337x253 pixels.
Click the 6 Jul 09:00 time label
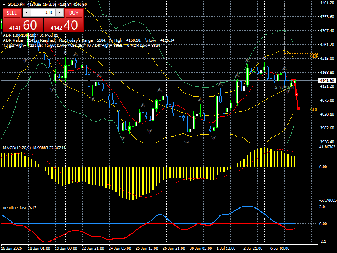point(280,248)
